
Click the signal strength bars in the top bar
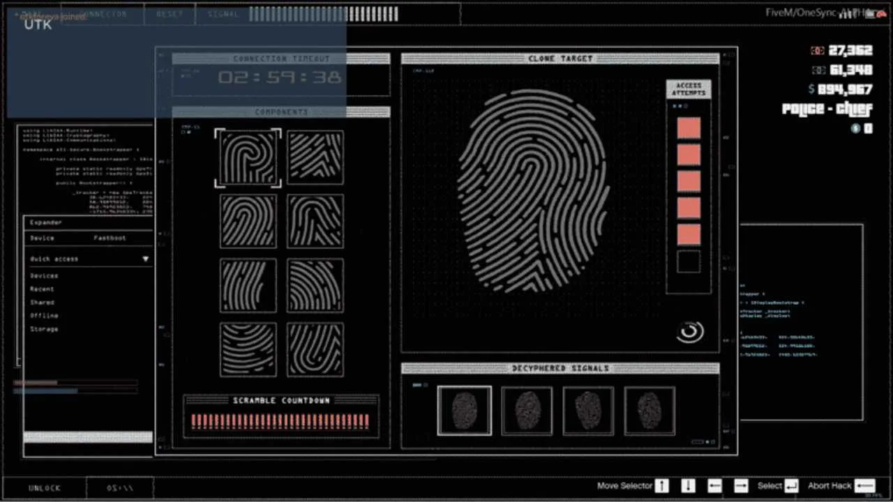pyautogui.click(x=323, y=14)
